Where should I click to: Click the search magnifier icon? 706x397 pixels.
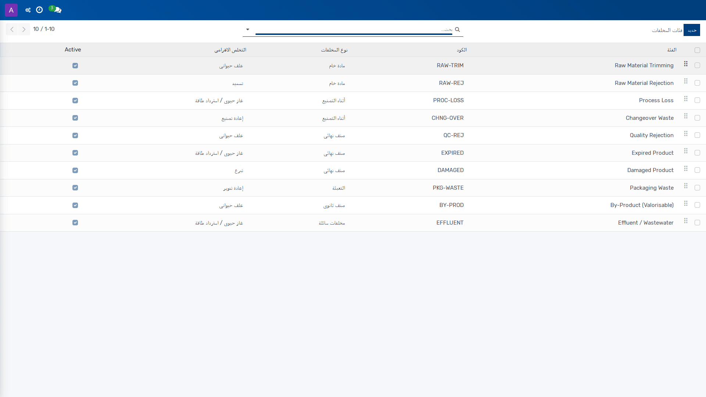(x=457, y=29)
